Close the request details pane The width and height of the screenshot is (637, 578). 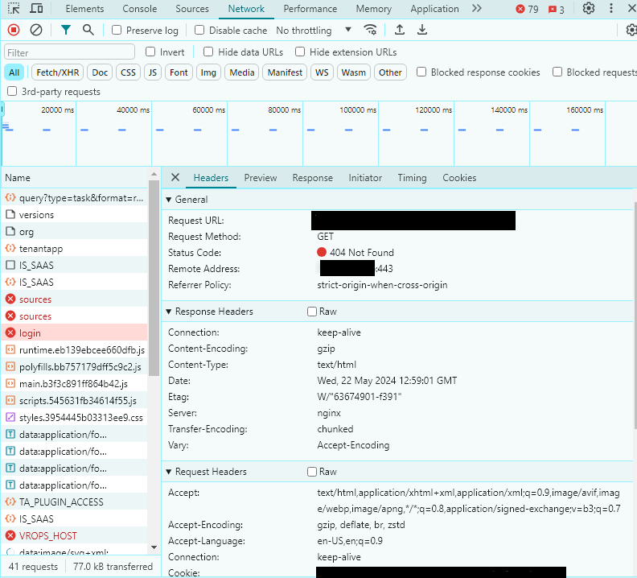point(175,178)
